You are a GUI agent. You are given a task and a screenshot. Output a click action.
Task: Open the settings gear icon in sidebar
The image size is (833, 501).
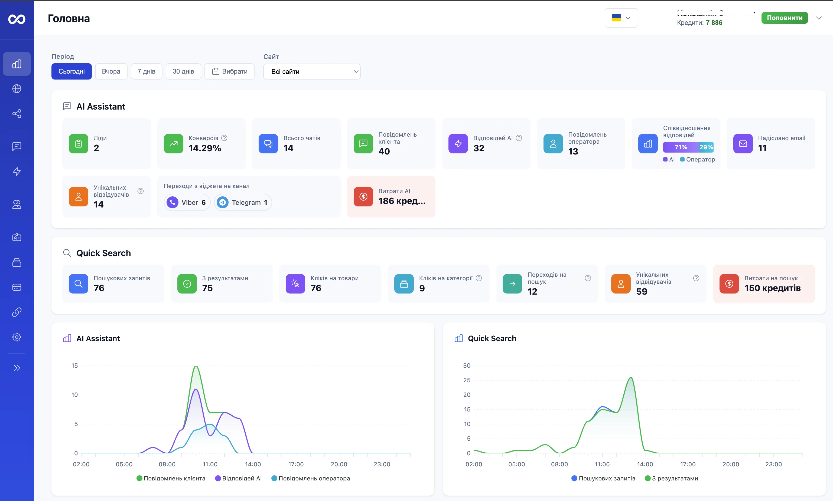17,337
